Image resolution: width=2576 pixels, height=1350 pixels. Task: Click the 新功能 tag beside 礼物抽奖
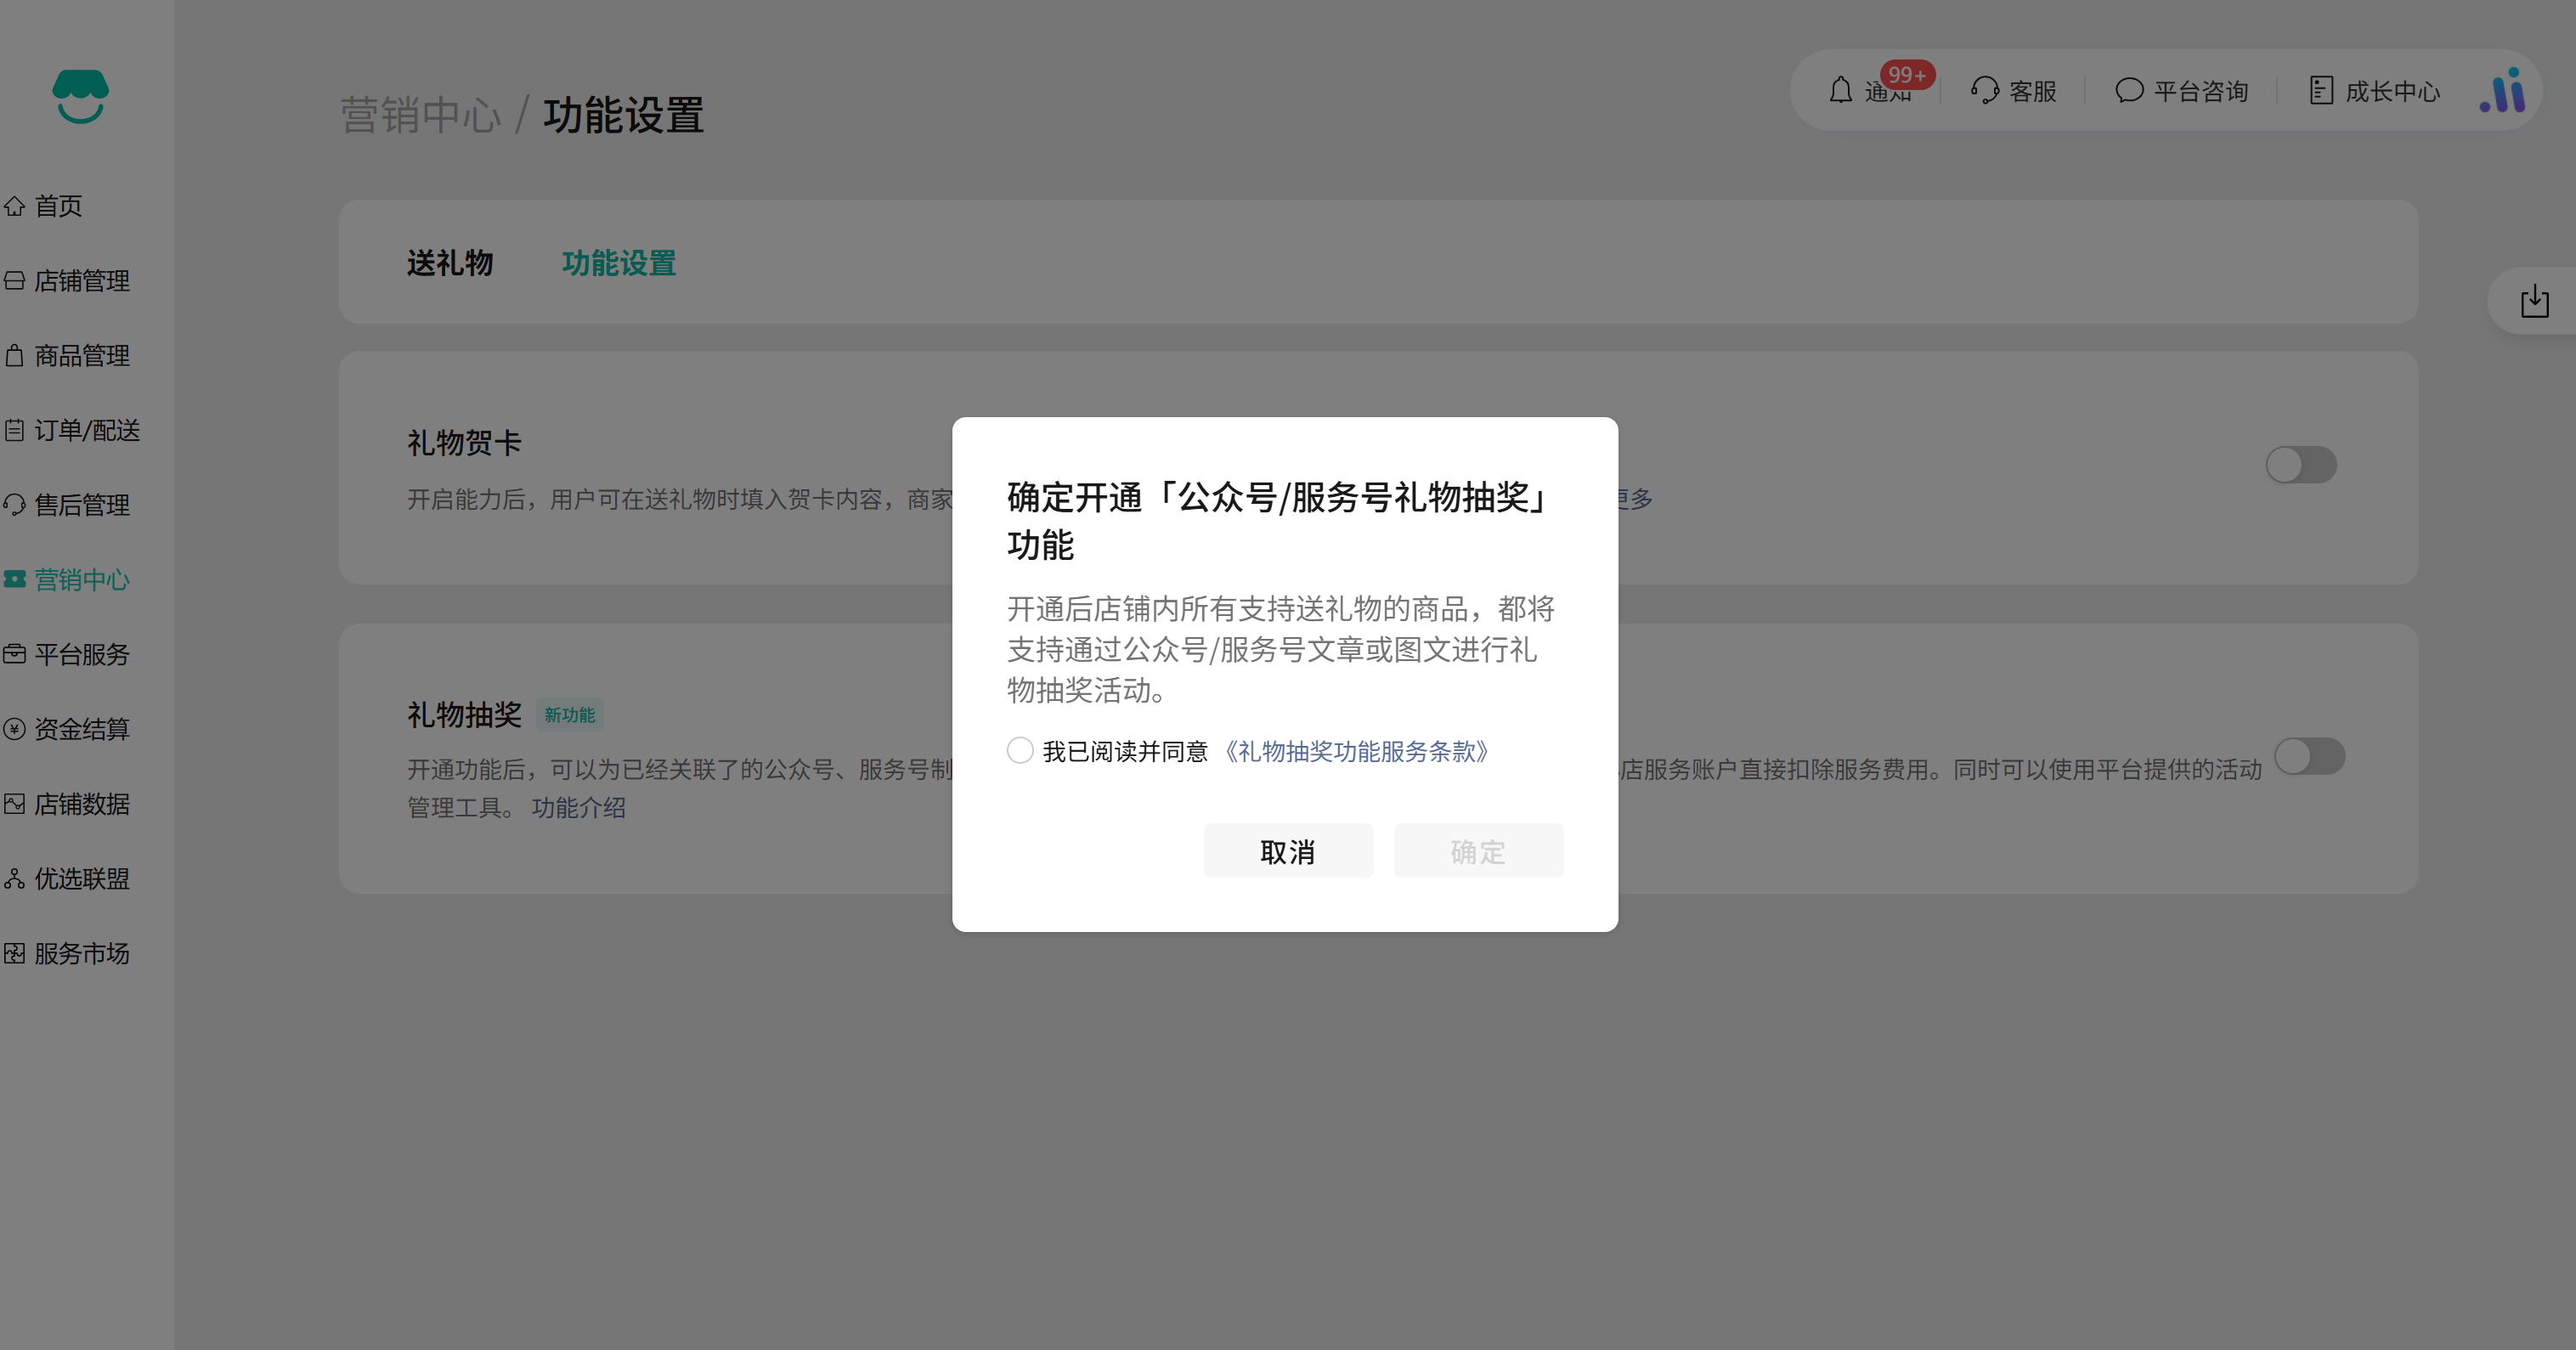[x=569, y=715]
